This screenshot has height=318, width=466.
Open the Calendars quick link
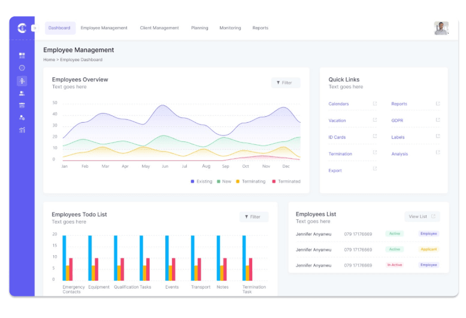[x=338, y=104]
